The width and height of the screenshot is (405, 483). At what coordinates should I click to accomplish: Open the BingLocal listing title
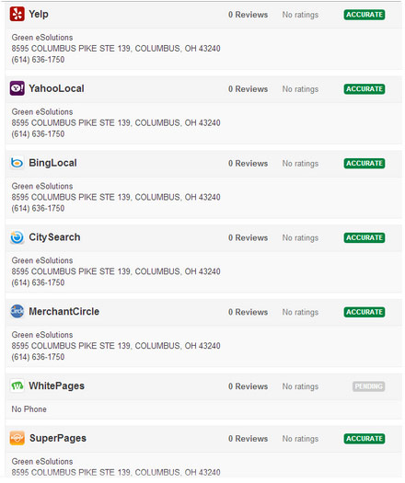(x=52, y=163)
